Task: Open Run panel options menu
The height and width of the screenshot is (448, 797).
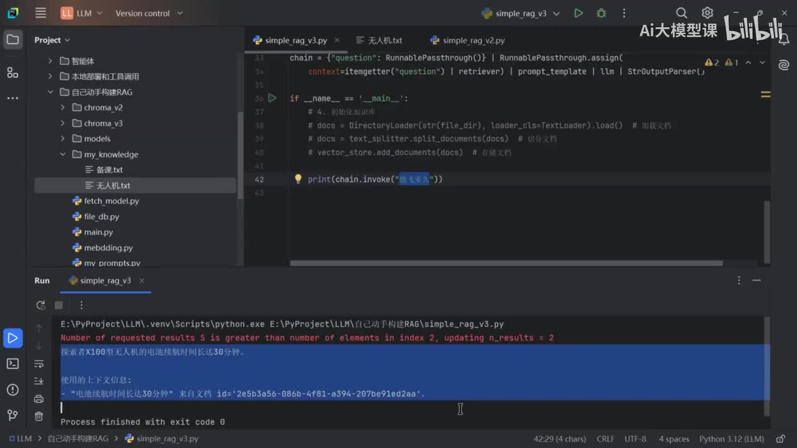Action: pyautogui.click(x=739, y=281)
